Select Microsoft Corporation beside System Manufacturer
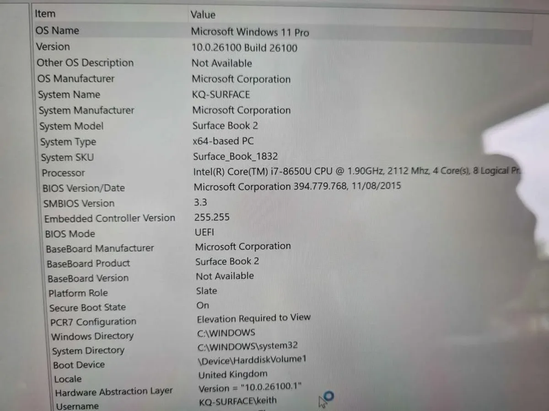 242,110
